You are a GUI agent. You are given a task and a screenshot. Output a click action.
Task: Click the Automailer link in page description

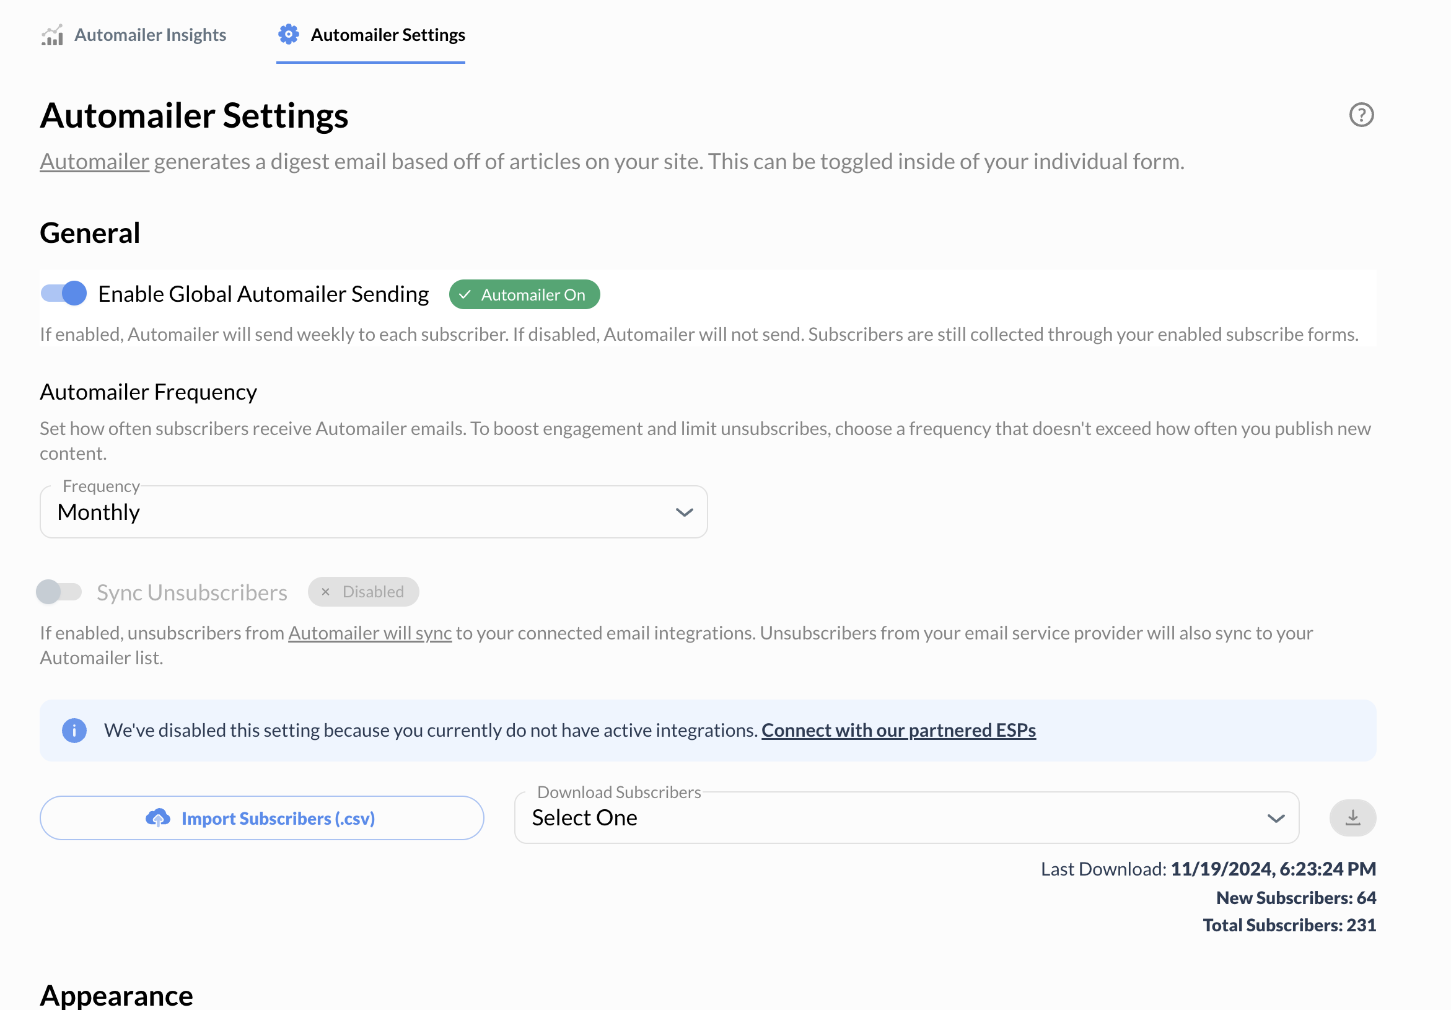coord(94,162)
